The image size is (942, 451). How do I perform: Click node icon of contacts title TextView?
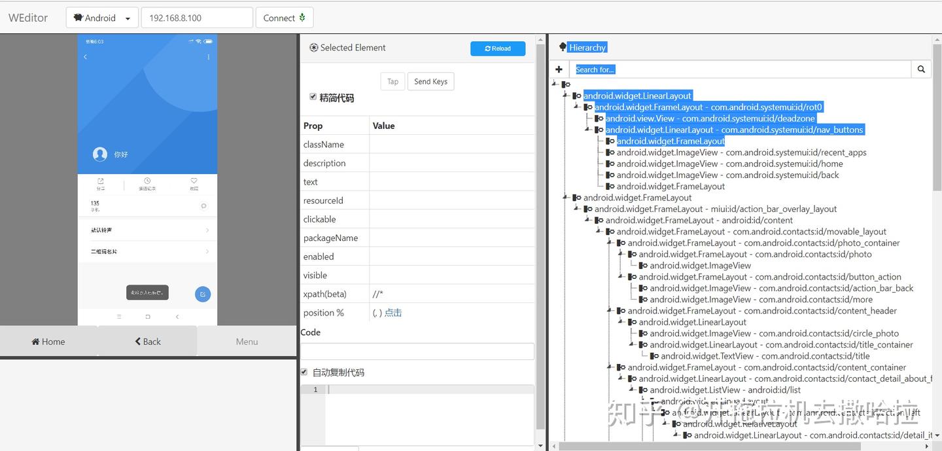655,356
